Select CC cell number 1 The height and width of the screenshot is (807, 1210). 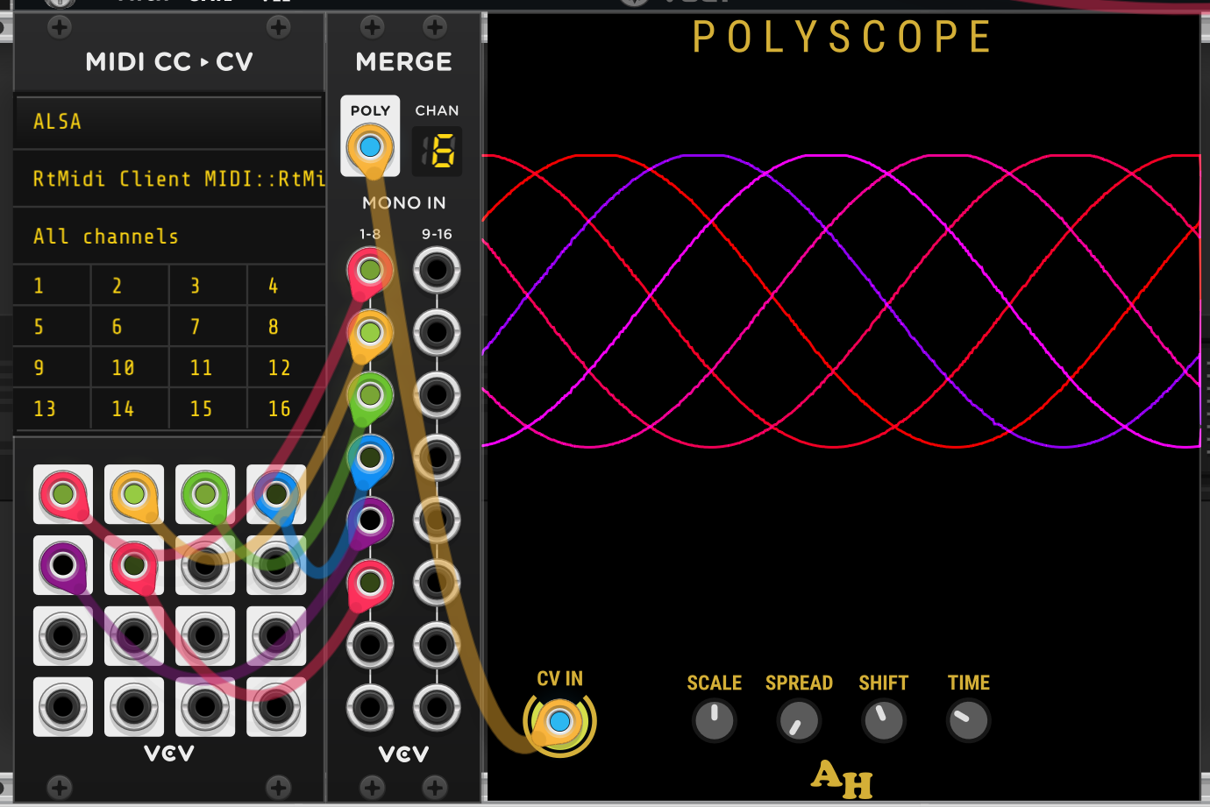pos(51,286)
